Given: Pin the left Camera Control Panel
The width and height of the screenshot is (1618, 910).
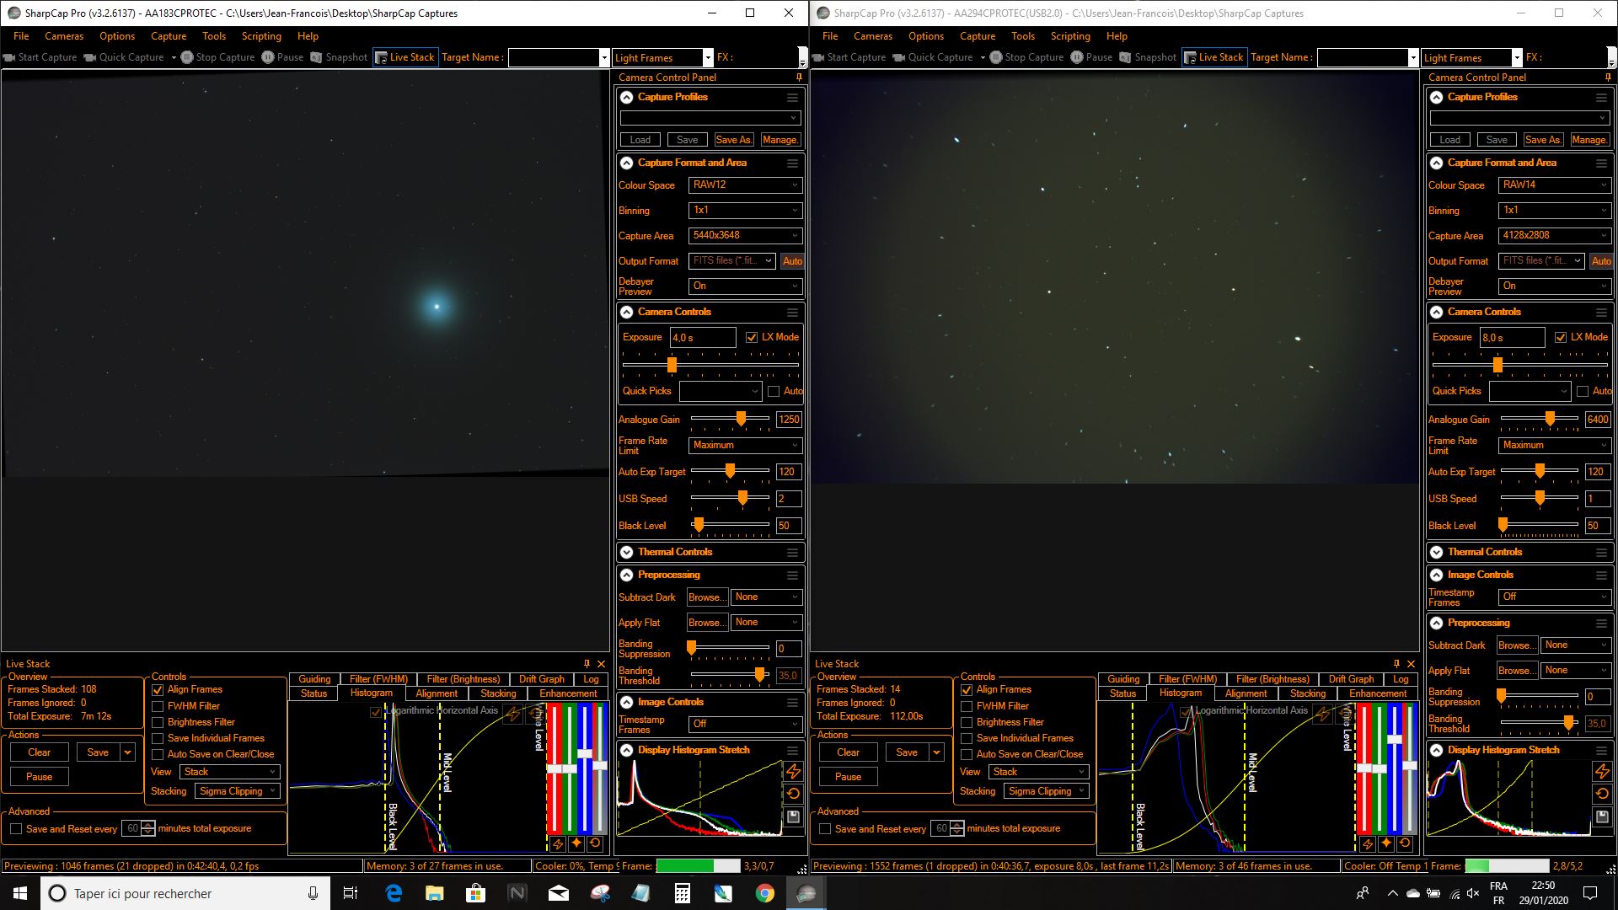Looking at the screenshot, I should point(799,77).
